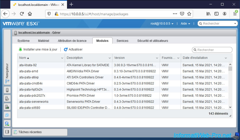Open the insecure connection lock warning icon
Viewport: 240px width, 140px height.
tap(56, 14)
